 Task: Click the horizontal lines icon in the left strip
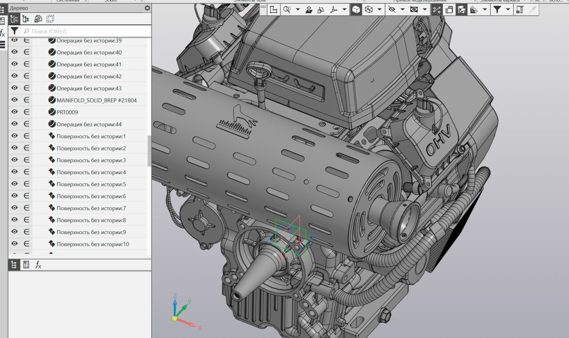[x=2, y=44]
